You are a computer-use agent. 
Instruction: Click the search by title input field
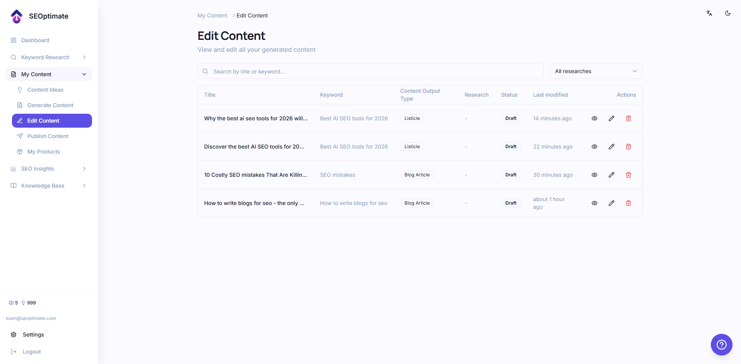[x=370, y=71]
